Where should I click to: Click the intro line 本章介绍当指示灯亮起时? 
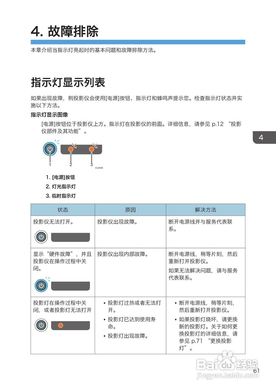pyautogui.click(x=94, y=50)
